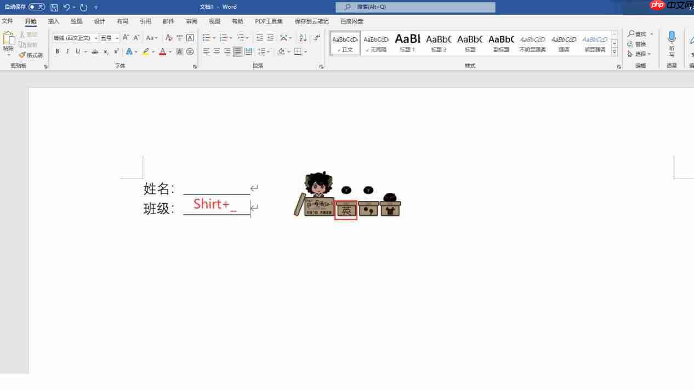Apply Subscript formatting

click(106, 51)
